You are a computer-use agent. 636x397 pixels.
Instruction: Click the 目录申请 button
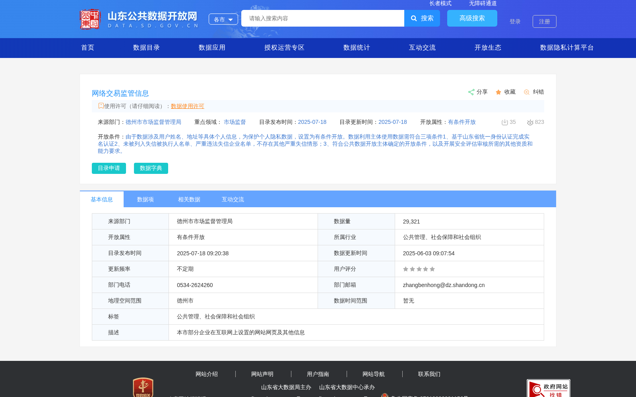click(109, 168)
